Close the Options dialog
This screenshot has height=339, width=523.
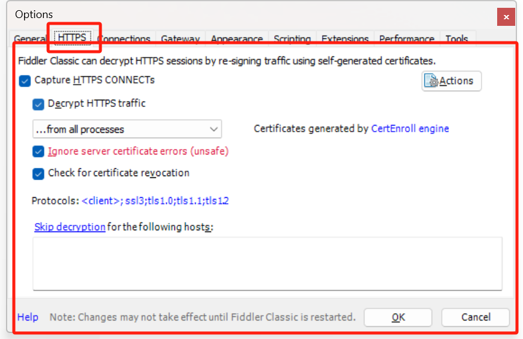pyautogui.click(x=506, y=17)
